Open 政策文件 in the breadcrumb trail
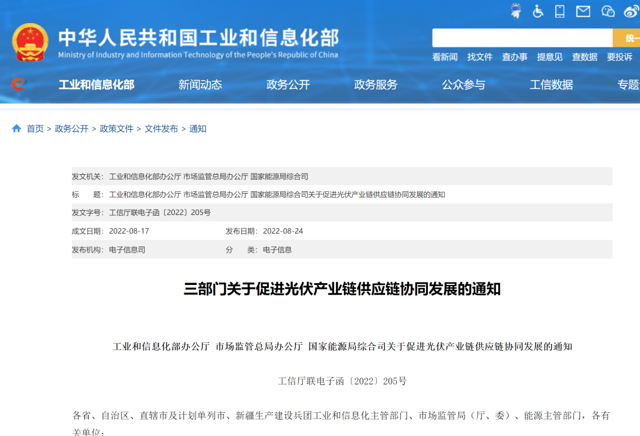 coord(117,128)
